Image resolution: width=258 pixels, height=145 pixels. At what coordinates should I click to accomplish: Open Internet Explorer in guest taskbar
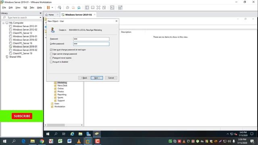72,134
